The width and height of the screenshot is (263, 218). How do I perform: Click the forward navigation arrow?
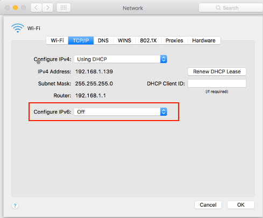(47, 8)
